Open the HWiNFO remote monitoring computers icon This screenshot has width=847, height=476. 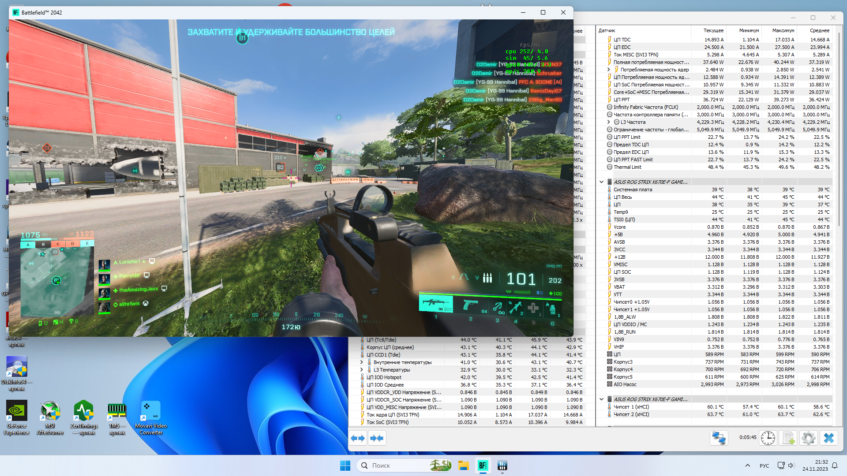[719, 438]
